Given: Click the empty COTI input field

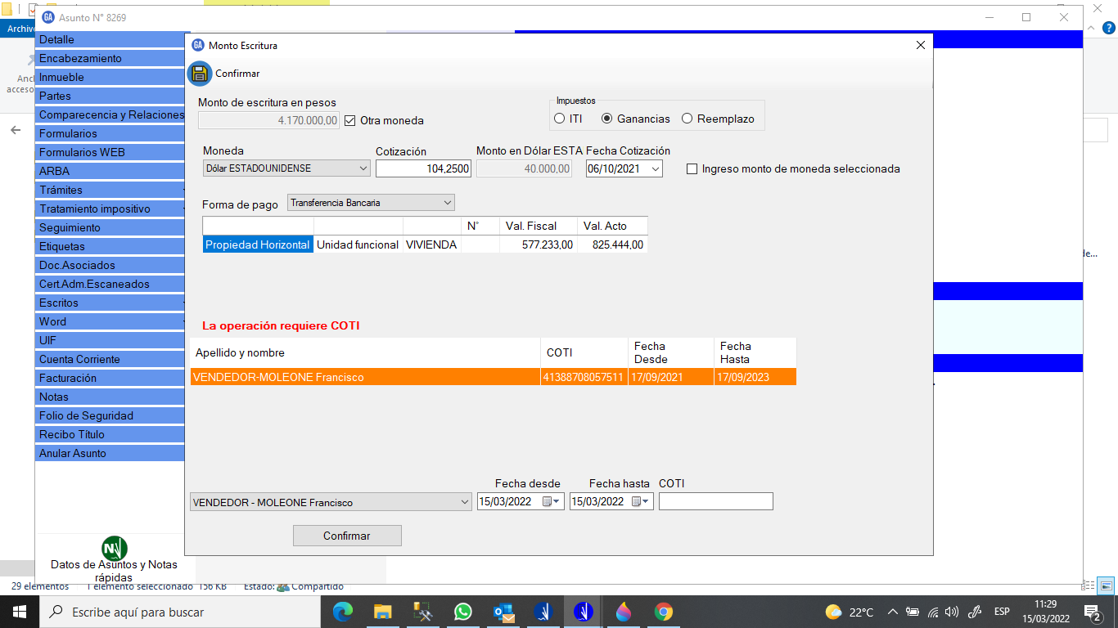Looking at the screenshot, I should pyautogui.click(x=715, y=501).
